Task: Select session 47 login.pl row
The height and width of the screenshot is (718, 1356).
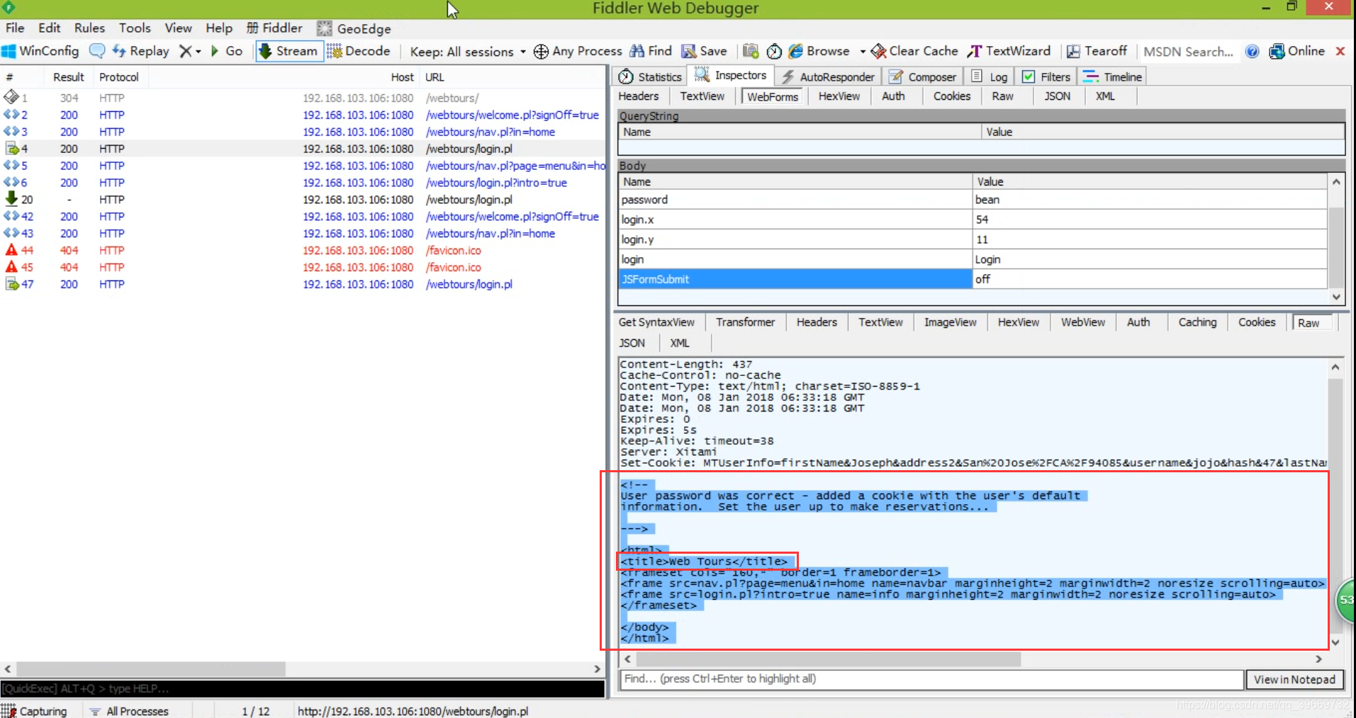Action: click(x=303, y=284)
